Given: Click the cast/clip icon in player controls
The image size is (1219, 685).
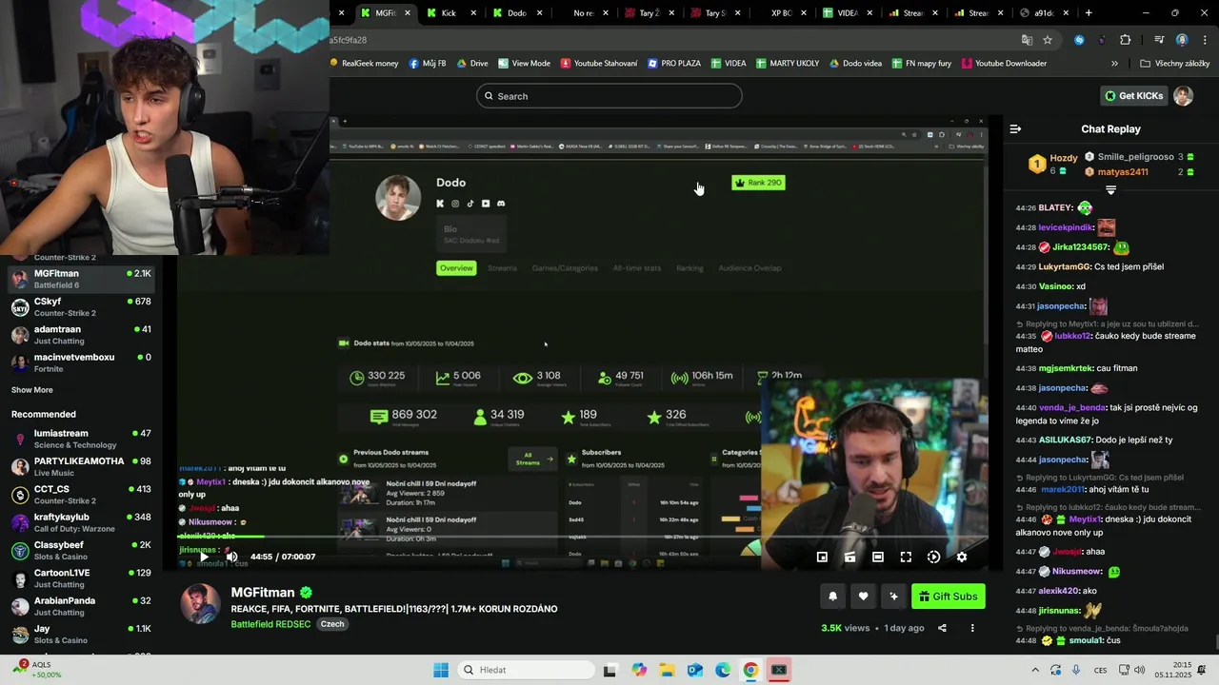Looking at the screenshot, I should (849, 557).
